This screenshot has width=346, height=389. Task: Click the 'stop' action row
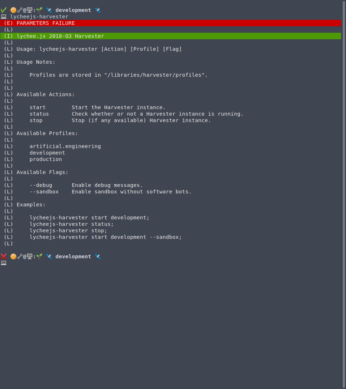coord(120,120)
